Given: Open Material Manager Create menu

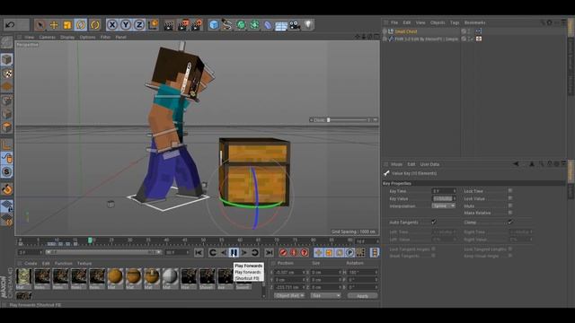Looking at the screenshot, I should click(x=31, y=264).
